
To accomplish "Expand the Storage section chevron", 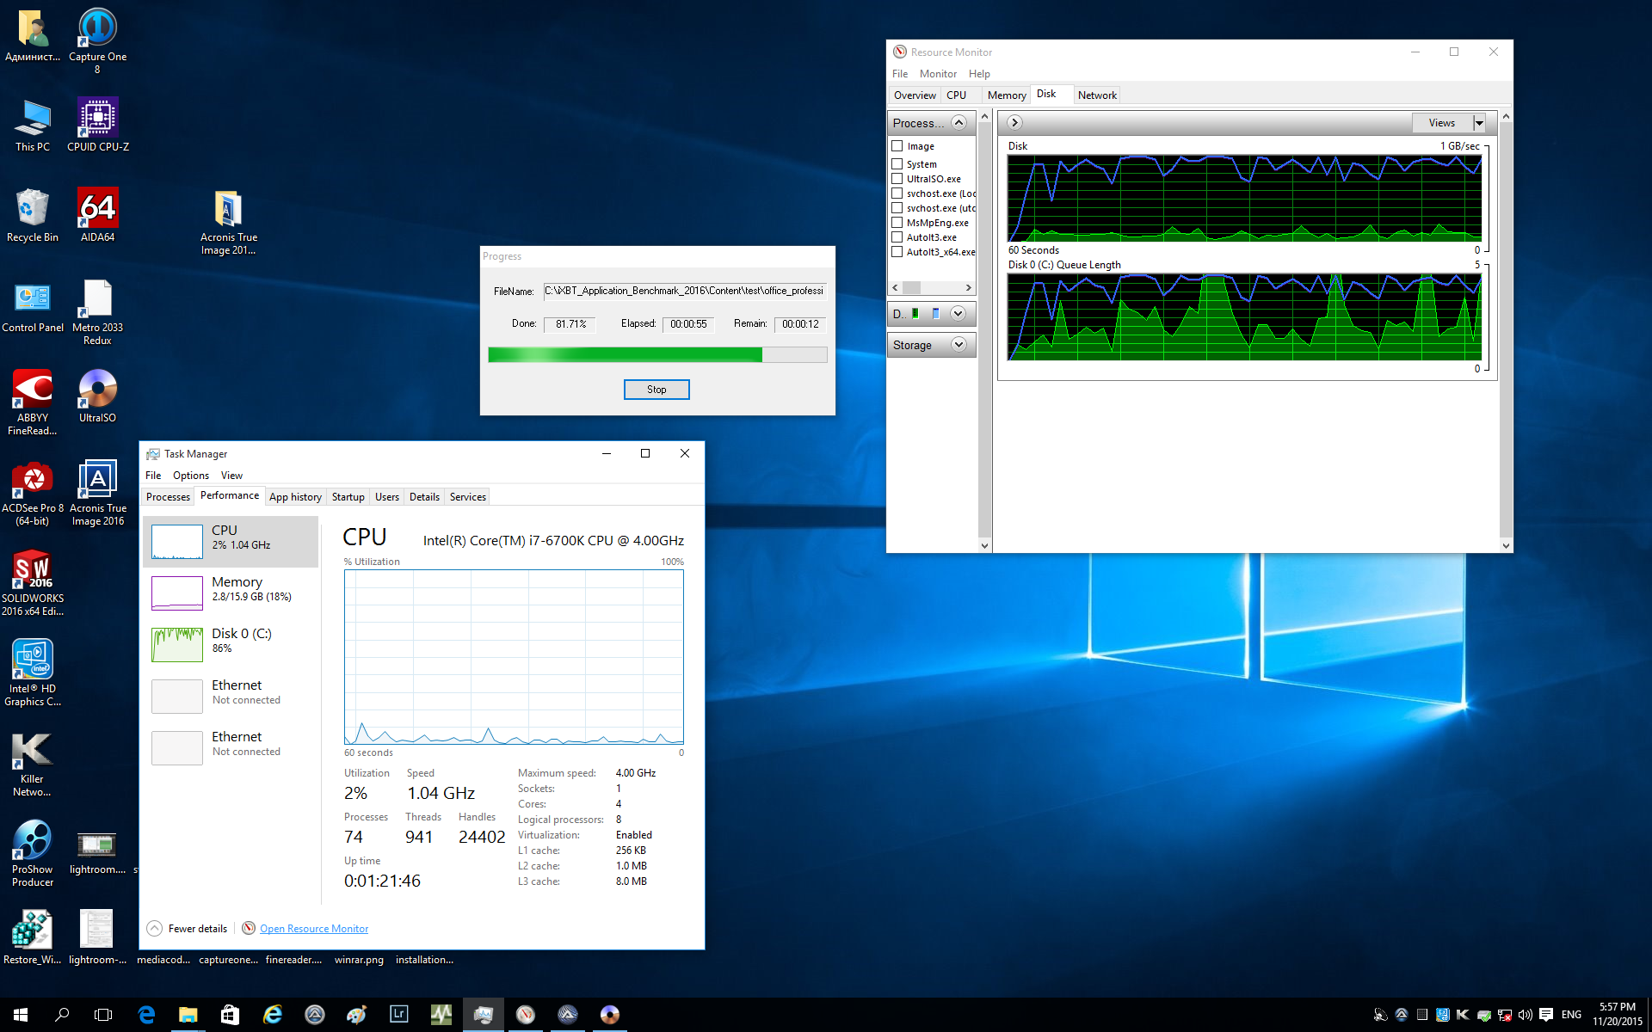I will 959,345.
